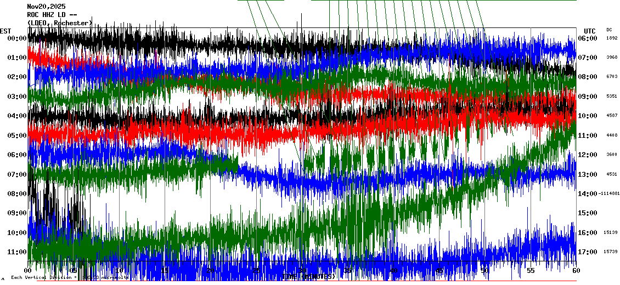
Task: Choose the 14:00 UTC row label
Action: point(588,194)
